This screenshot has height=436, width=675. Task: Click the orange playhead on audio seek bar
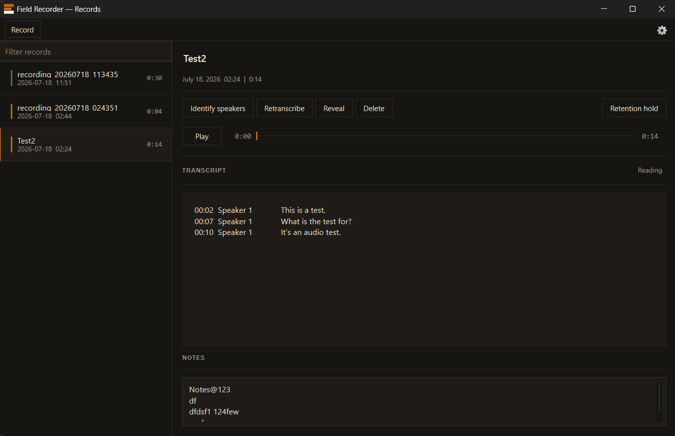click(x=257, y=136)
